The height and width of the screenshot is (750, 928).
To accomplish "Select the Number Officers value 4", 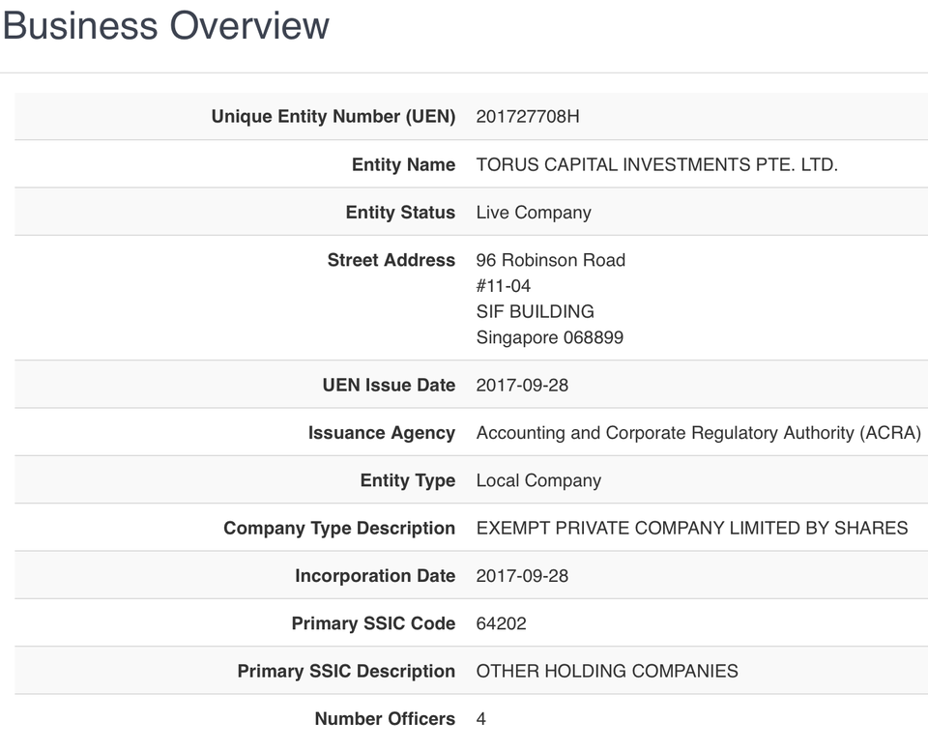I will click(x=481, y=719).
